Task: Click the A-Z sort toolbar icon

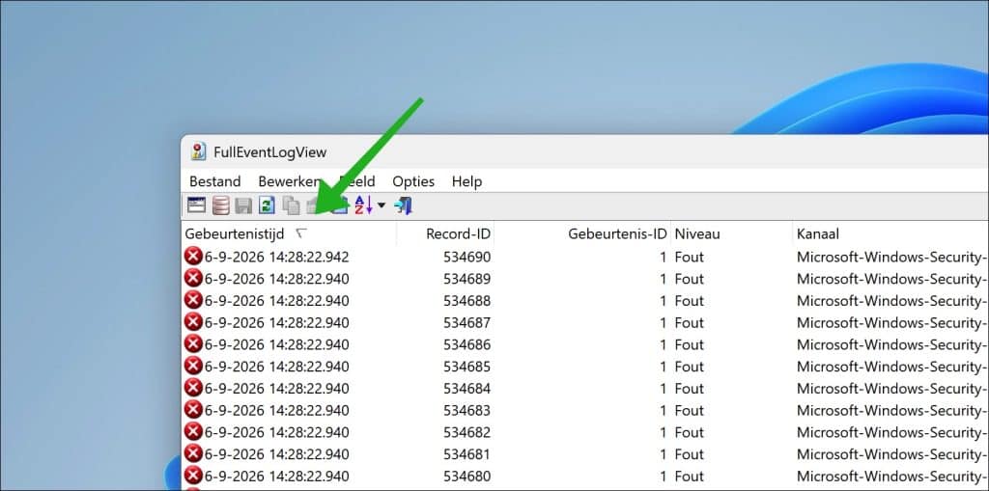Action: 363,205
